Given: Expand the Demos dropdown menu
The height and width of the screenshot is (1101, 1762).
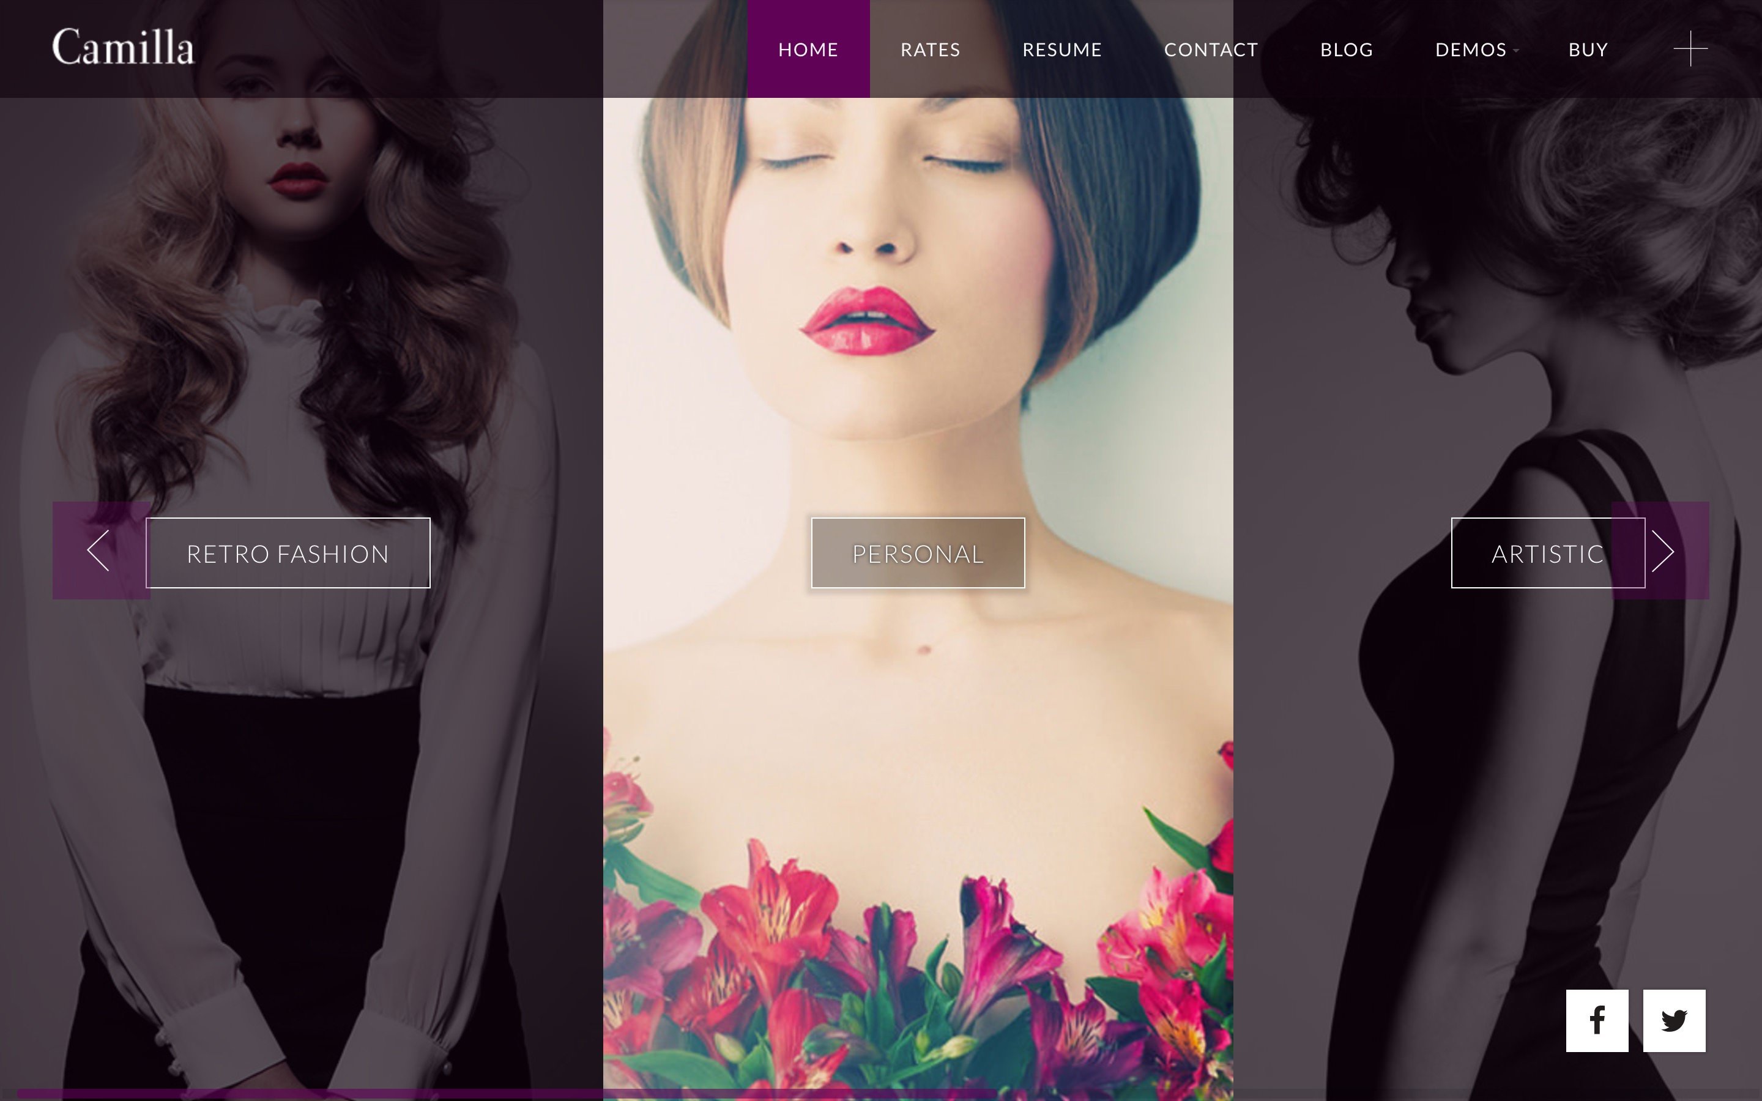Looking at the screenshot, I should (x=1475, y=49).
